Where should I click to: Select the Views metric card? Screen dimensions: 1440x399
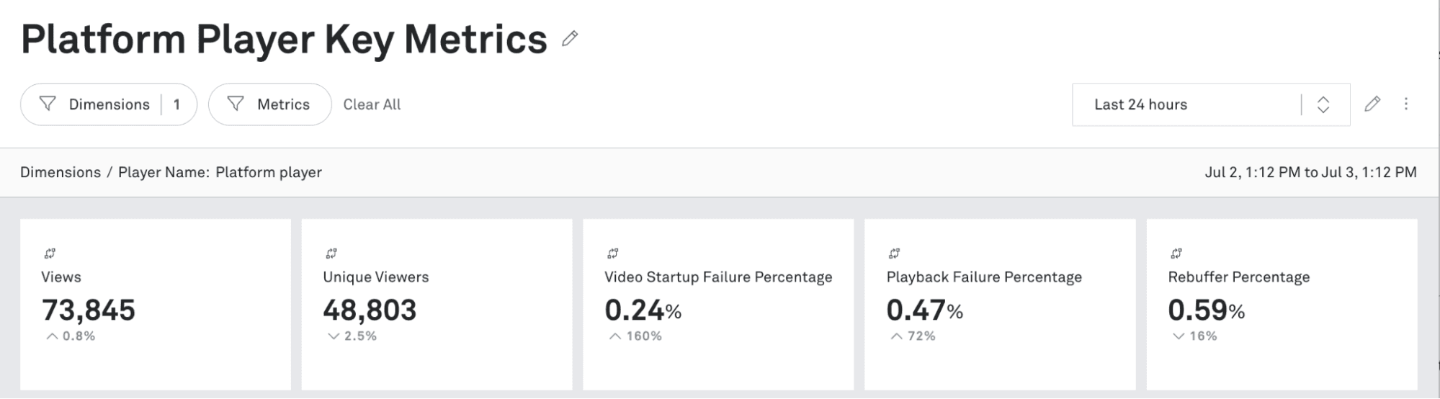click(x=156, y=304)
